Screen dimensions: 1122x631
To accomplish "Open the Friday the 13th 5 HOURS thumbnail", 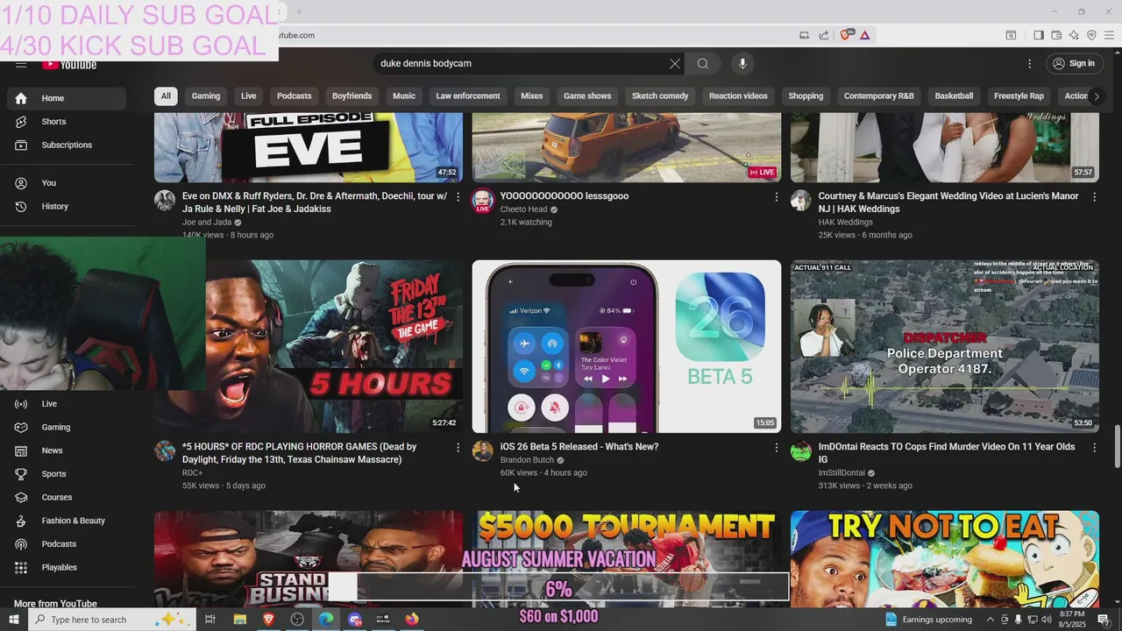I will pos(333,346).
